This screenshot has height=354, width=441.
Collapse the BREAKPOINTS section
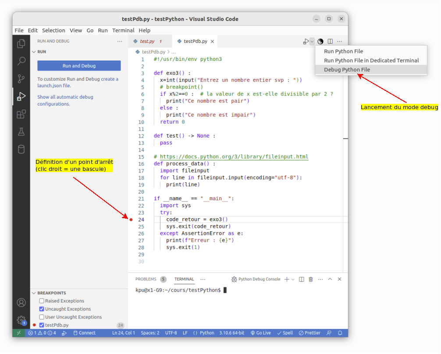49,293
